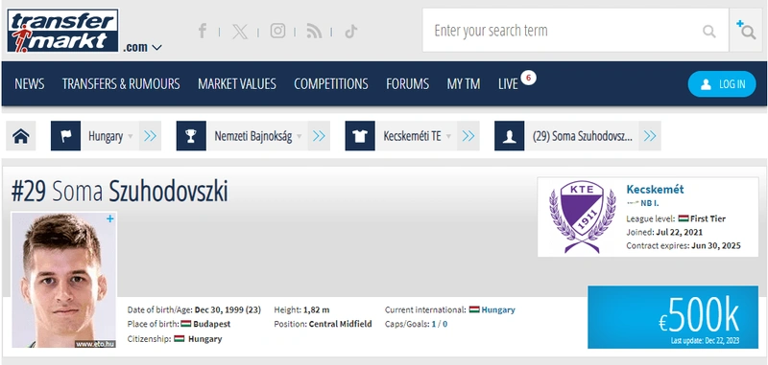Image resolution: width=768 pixels, height=365 pixels.
Task: Open the Hungary national team link
Action: tap(498, 309)
